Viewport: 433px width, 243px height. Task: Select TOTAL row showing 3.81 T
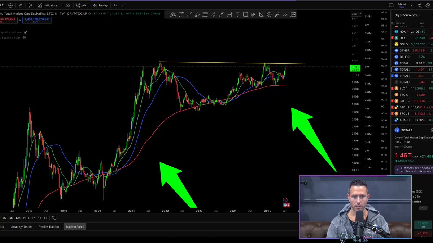coord(412,63)
